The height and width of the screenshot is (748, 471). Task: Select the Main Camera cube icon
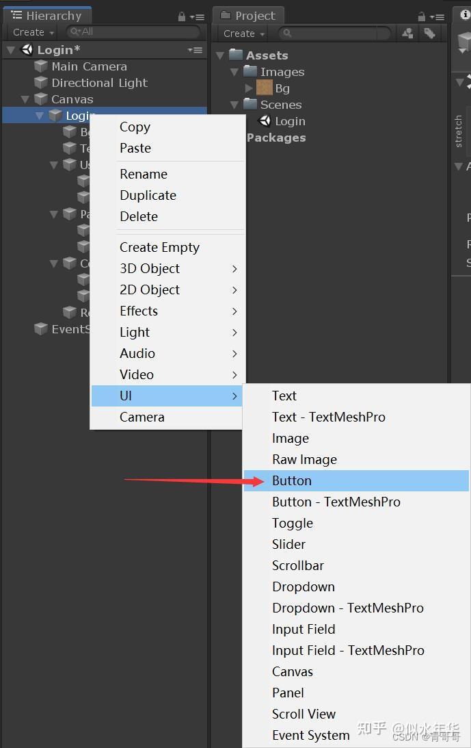(x=41, y=66)
